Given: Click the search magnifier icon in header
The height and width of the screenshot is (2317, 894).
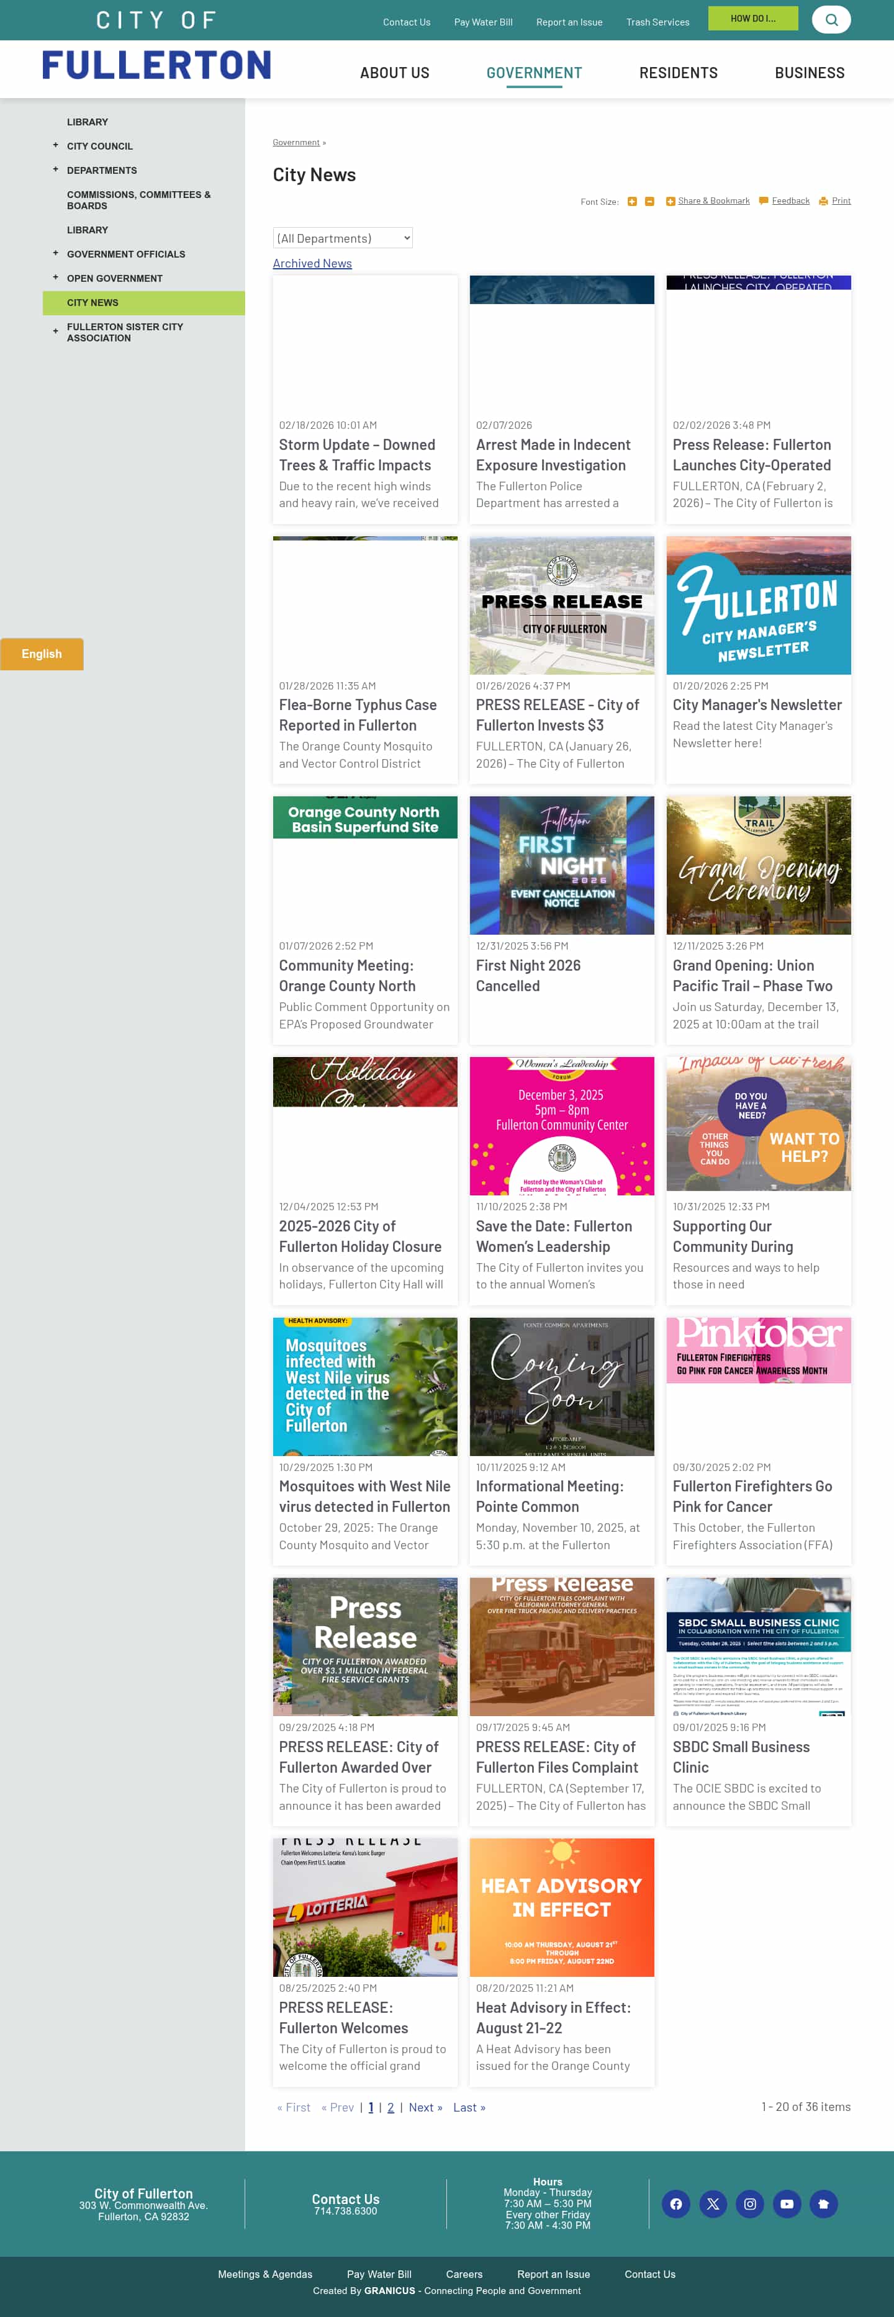Looking at the screenshot, I should (x=831, y=19).
